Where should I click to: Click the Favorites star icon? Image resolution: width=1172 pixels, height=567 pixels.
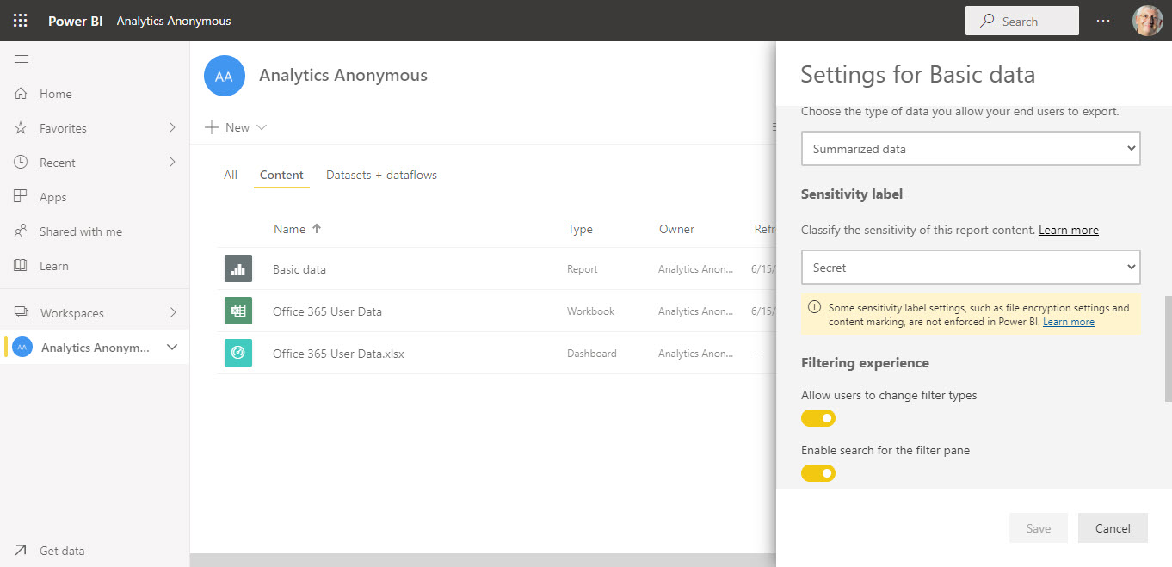pos(22,128)
